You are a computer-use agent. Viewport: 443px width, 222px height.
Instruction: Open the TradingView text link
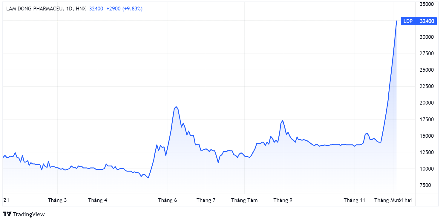pyautogui.click(x=29, y=214)
